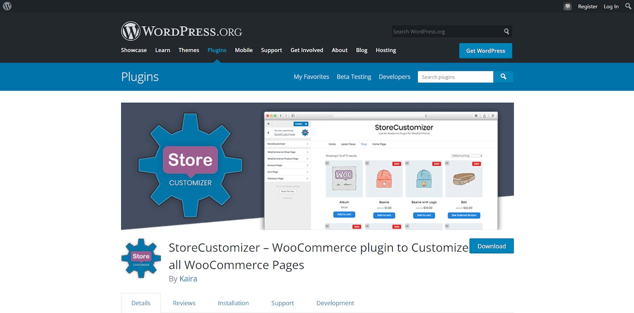This screenshot has width=634, height=313.
Task: Click the StoreCustomizer plugin title text
Action: point(319,256)
